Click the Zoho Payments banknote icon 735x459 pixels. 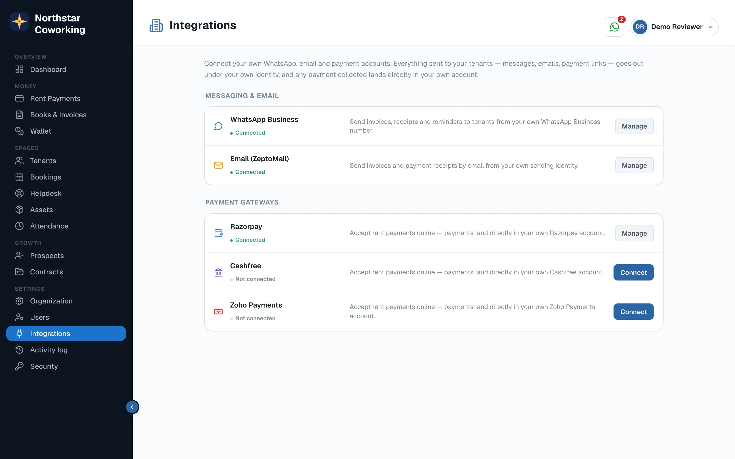[x=218, y=311]
